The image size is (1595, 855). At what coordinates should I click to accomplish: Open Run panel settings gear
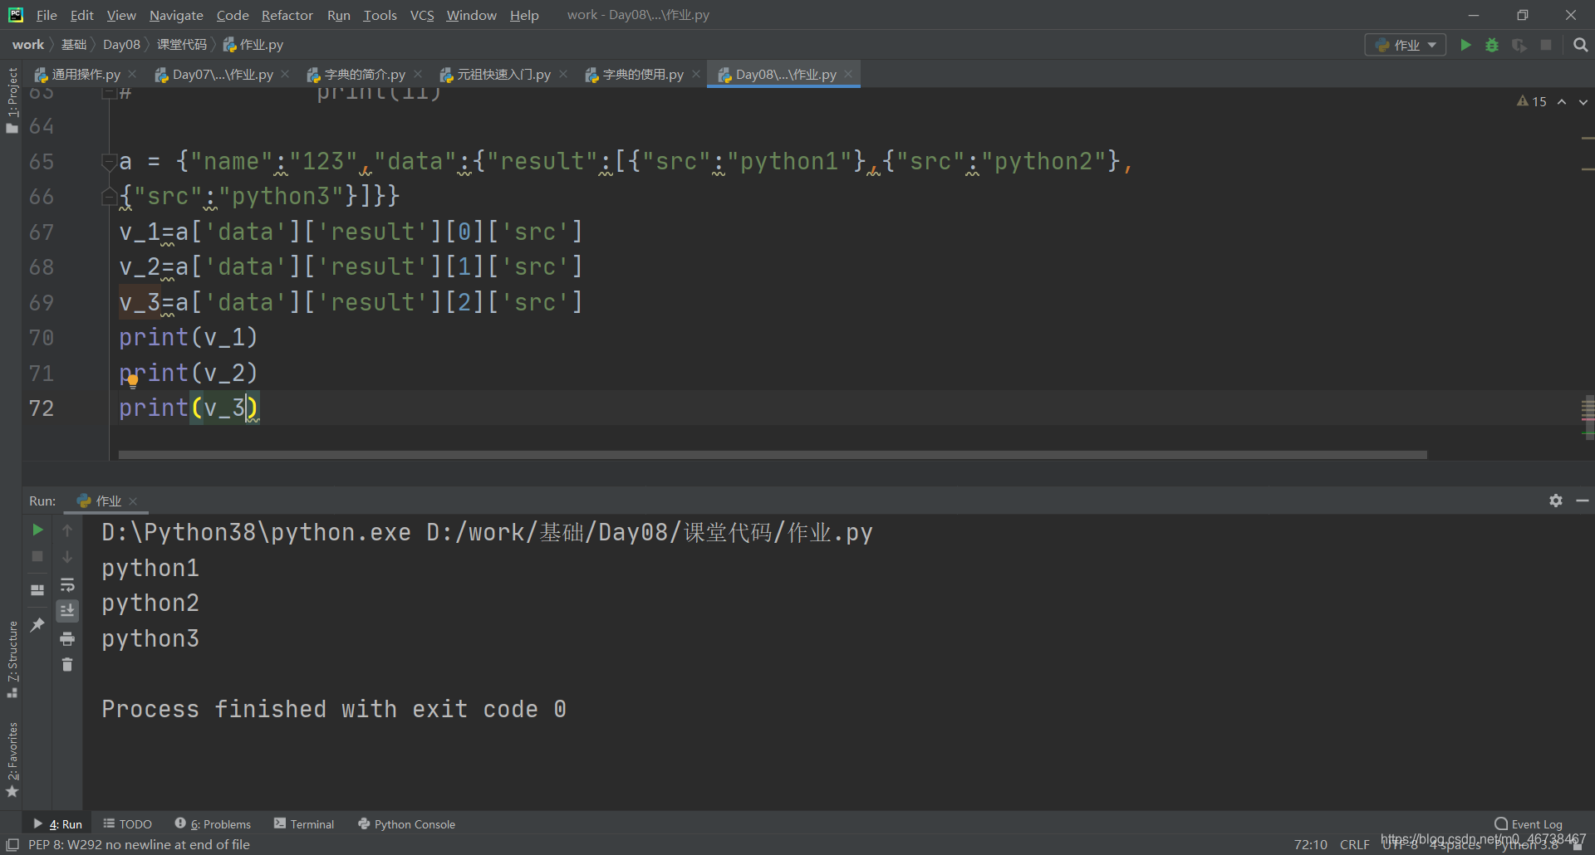(1556, 501)
